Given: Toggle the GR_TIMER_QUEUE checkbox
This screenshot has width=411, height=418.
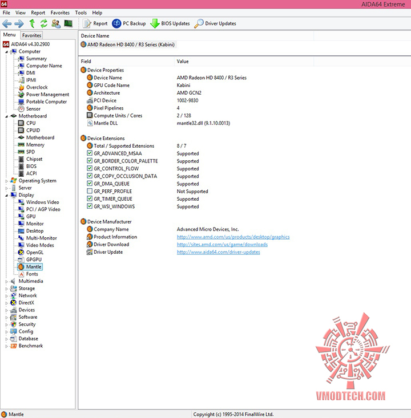Looking at the screenshot, I should pyautogui.click(x=90, y=198).
